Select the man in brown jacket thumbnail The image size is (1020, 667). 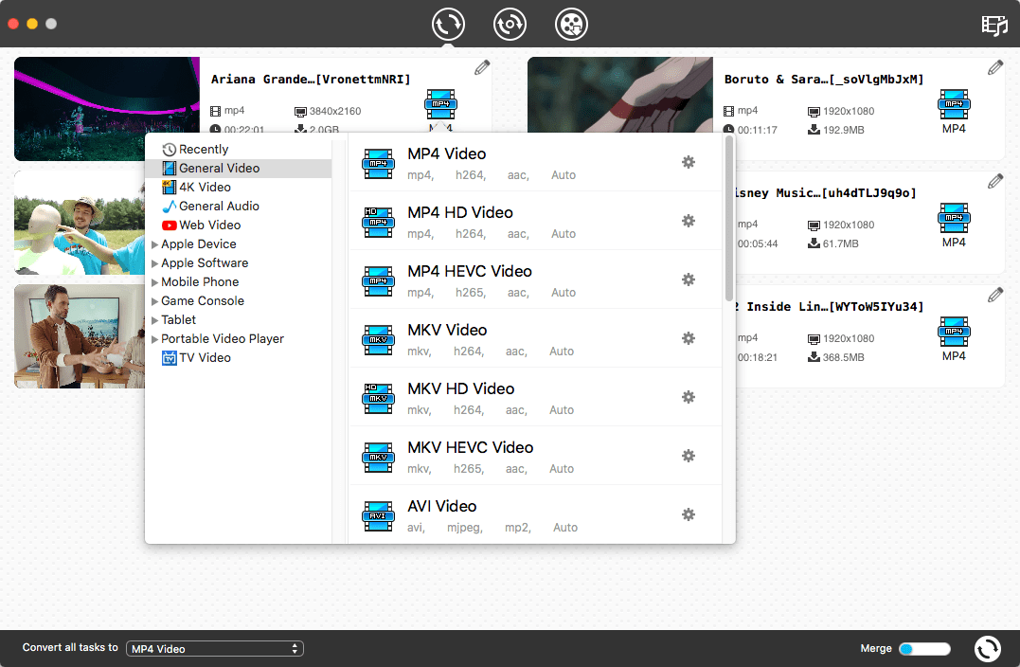click(80, 336)
